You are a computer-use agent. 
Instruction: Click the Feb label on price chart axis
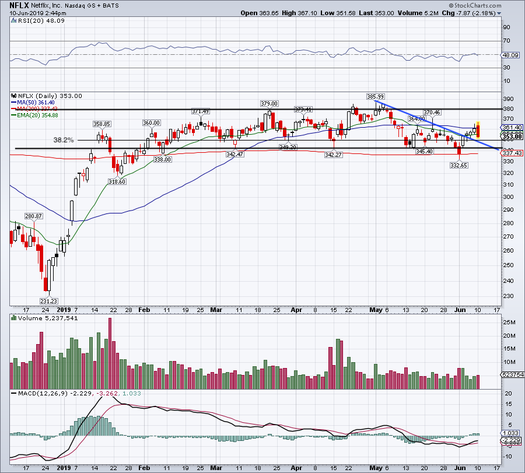click(144, 310)
